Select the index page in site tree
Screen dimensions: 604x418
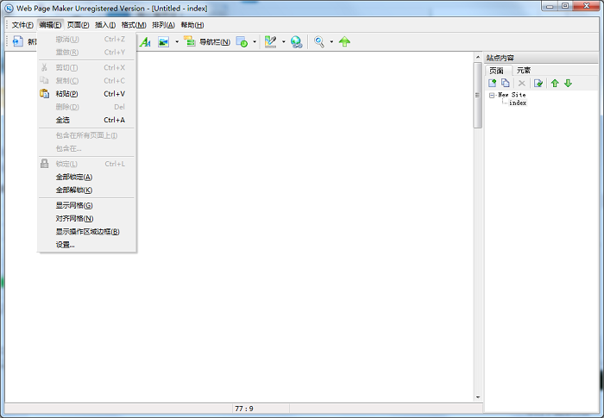pyautogui.click(x=518, y=103)
